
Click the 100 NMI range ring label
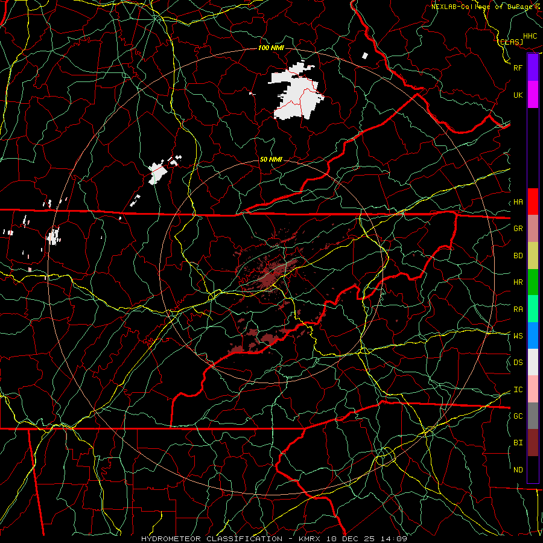[271, 48]
